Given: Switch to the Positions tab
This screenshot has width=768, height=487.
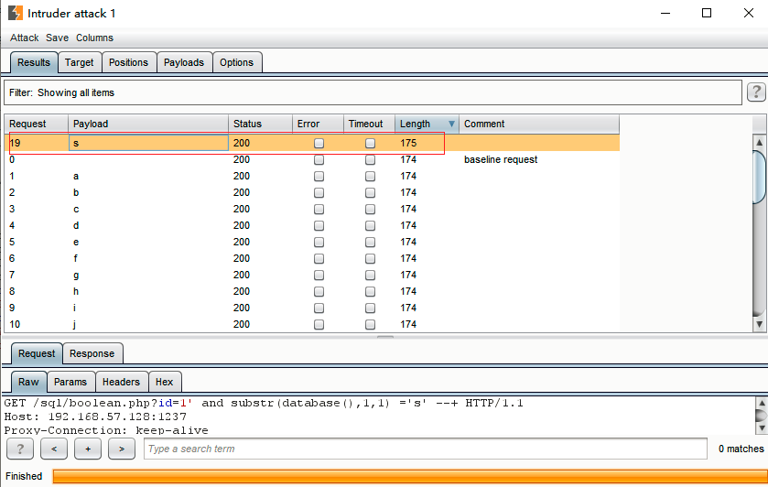Looking at the screenshot, I should tap(129, 63).
